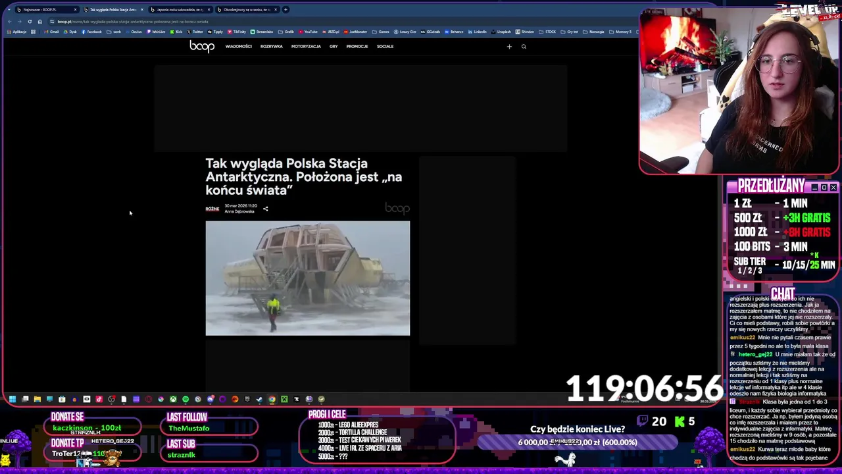Switch to the Najnowsze - BOOP.PL tab
The image size is (842, 474).
tap(46, 10)
